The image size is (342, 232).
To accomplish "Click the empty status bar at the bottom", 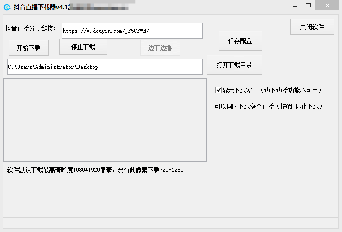I will click(171, 224).
